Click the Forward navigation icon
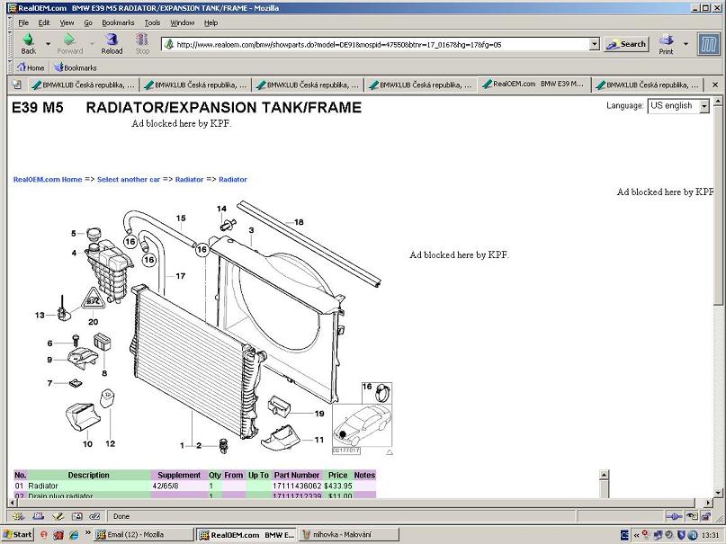The height and width of the screenshot is (544, 726). (69, 40)
